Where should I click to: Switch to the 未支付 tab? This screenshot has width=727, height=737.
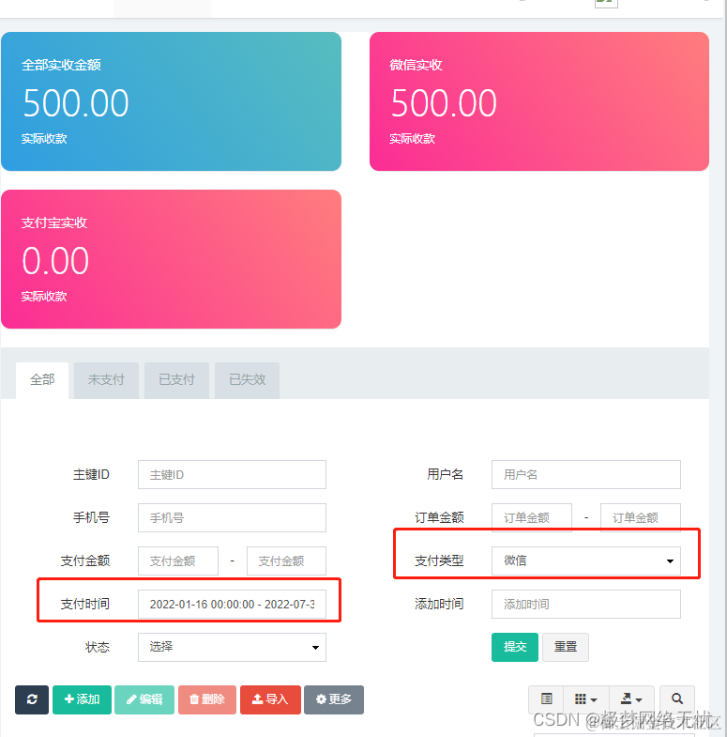click(x=106, y=380)
